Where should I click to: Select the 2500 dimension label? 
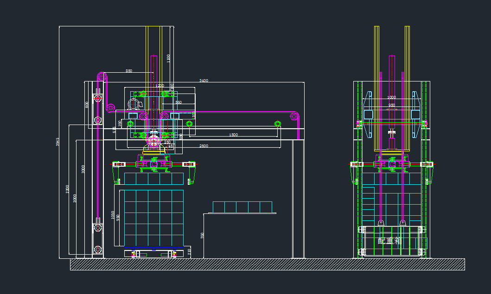click(204, 146)
